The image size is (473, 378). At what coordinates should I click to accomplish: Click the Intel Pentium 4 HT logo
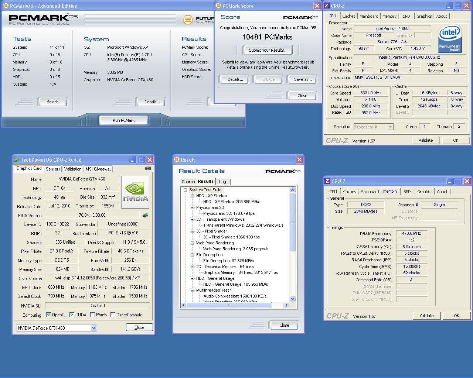(x=450, y=38)
